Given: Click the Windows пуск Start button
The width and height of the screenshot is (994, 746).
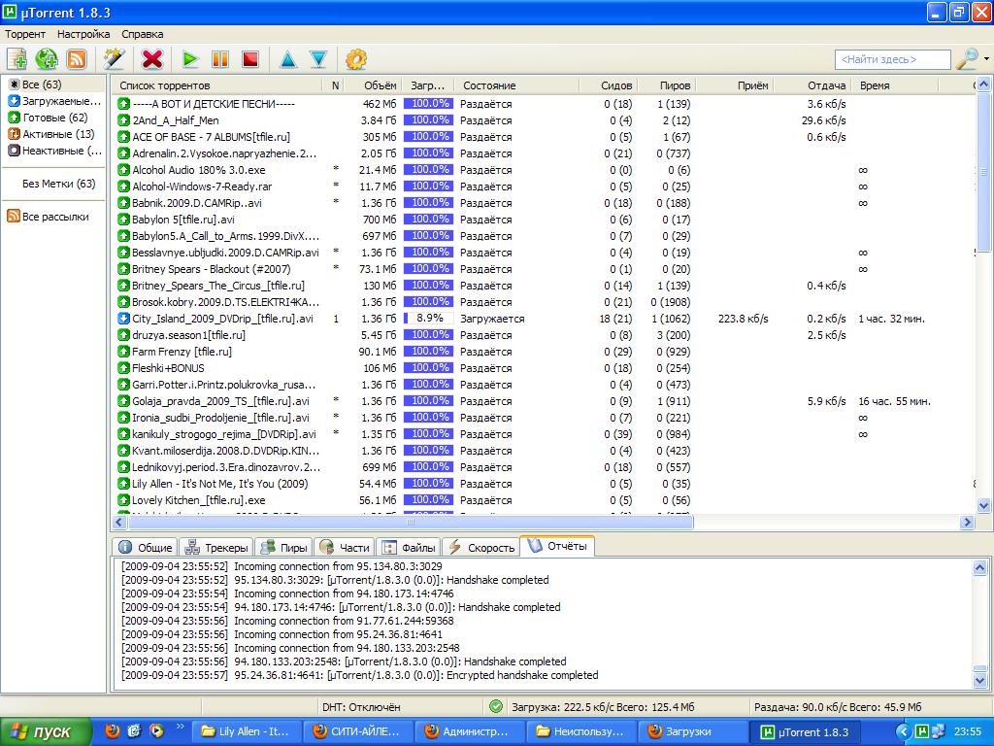Looking at the screenshot, I should pyautogui.click(x=45, y=731).
